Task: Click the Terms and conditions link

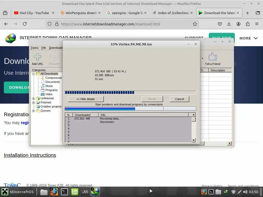Action: coord(243,186)
